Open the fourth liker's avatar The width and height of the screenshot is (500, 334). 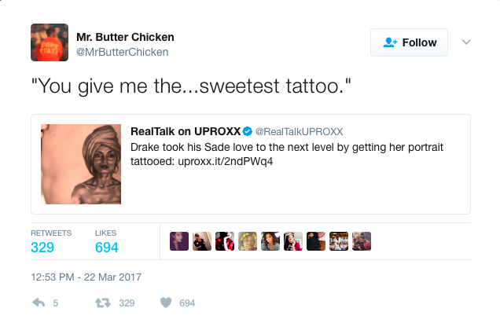(x=248, y=241)
